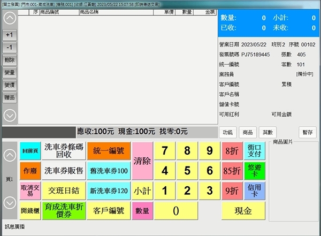Click the 小計 subtotal key

tap(142, 191)
